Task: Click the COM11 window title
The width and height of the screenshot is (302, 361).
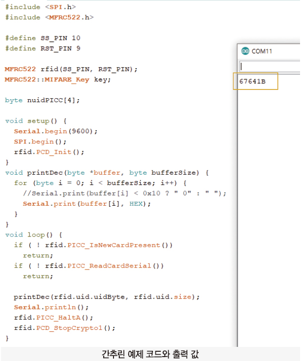Action: pyautogui.click(x=262, y=51)
